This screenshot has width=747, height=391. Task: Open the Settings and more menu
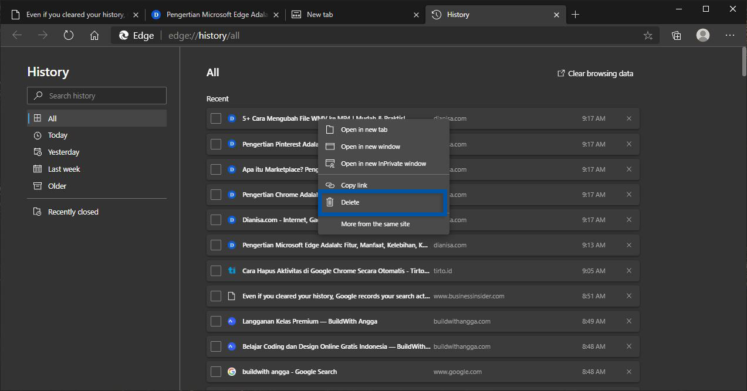click(x=729, y=35)
